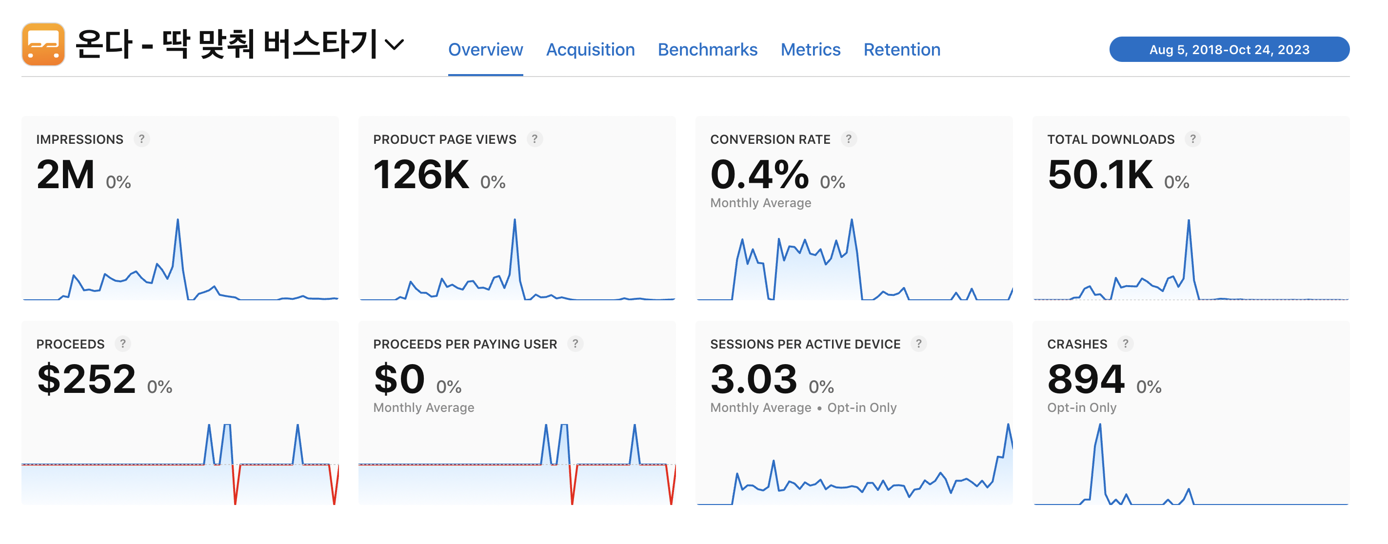Open the Proceeds Per Paying User chart
This screenshot has width=1388, height=544.
(x=517, y=464)
